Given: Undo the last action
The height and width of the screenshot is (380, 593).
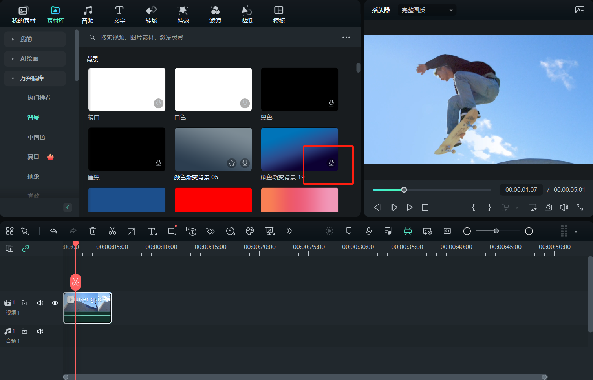Looking at the screenshot, I should tap(54, 231).
